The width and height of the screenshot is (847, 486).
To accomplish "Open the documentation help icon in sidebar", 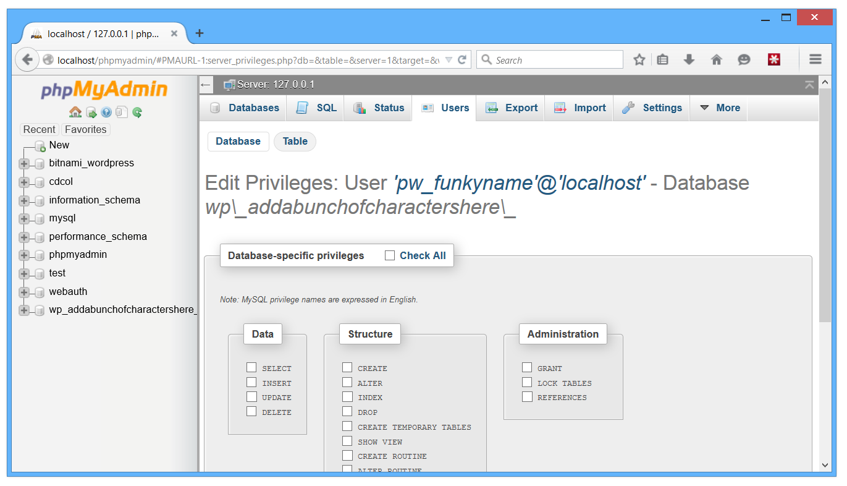I will (106, 112).
